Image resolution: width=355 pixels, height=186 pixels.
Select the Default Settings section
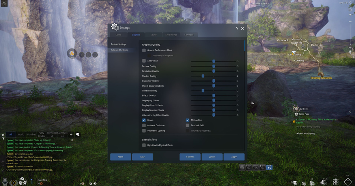(x=118, y=45)
